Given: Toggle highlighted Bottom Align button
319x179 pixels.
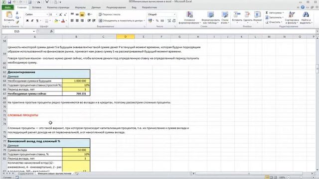Looking at the screenshot, I should pyautogui.click(x=82, y=14).
